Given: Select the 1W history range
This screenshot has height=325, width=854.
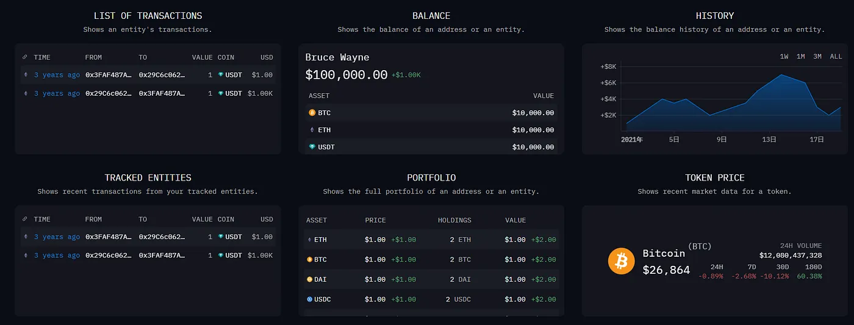Looking at the screenshot, I should coord(784,56).
